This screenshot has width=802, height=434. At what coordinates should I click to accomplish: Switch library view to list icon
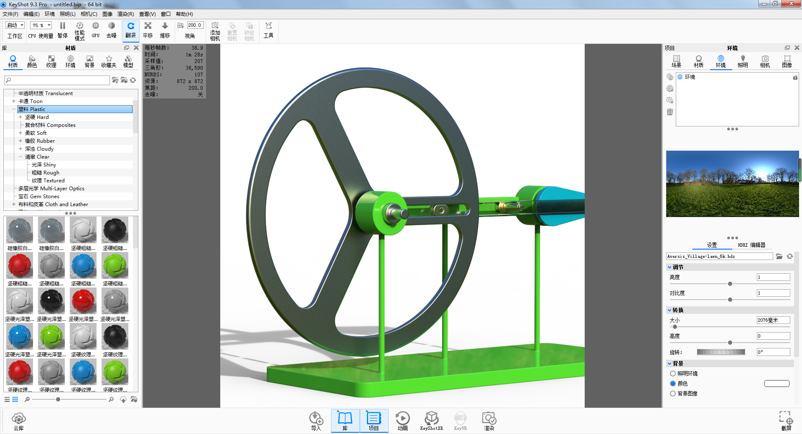[7, 399]
